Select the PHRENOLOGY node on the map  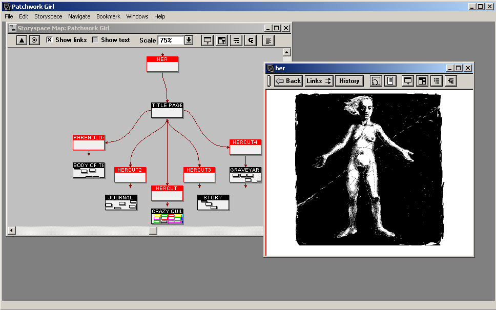point(89,142)
